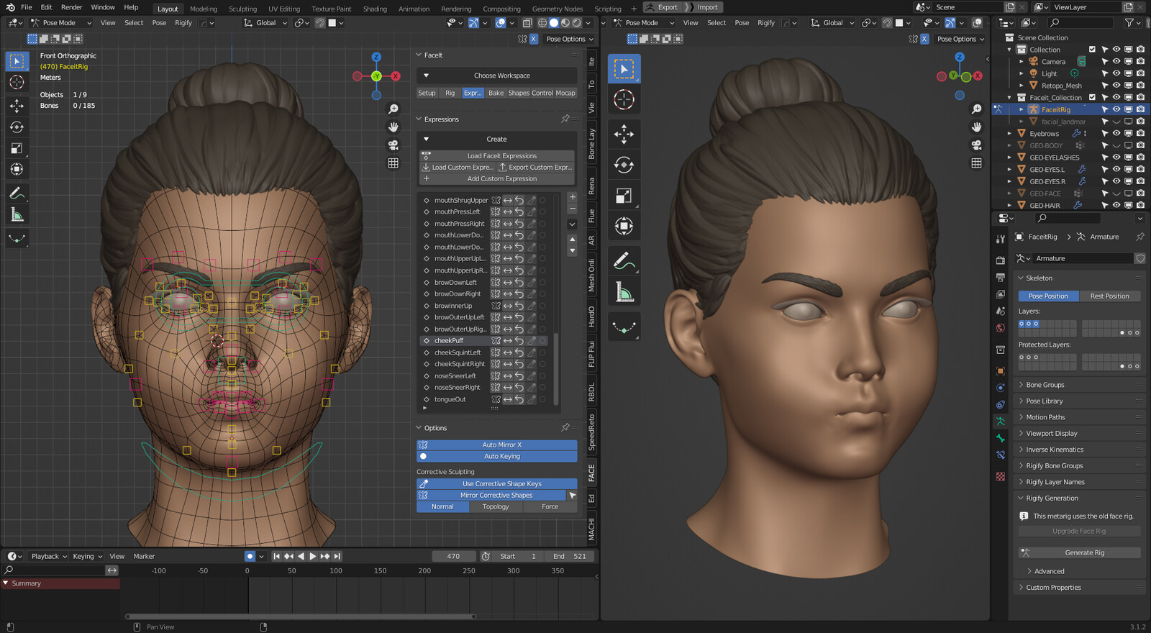This screenshot has width=1151, height=633.
Task: Pin the Expressions panel
Action: [565, 119]
